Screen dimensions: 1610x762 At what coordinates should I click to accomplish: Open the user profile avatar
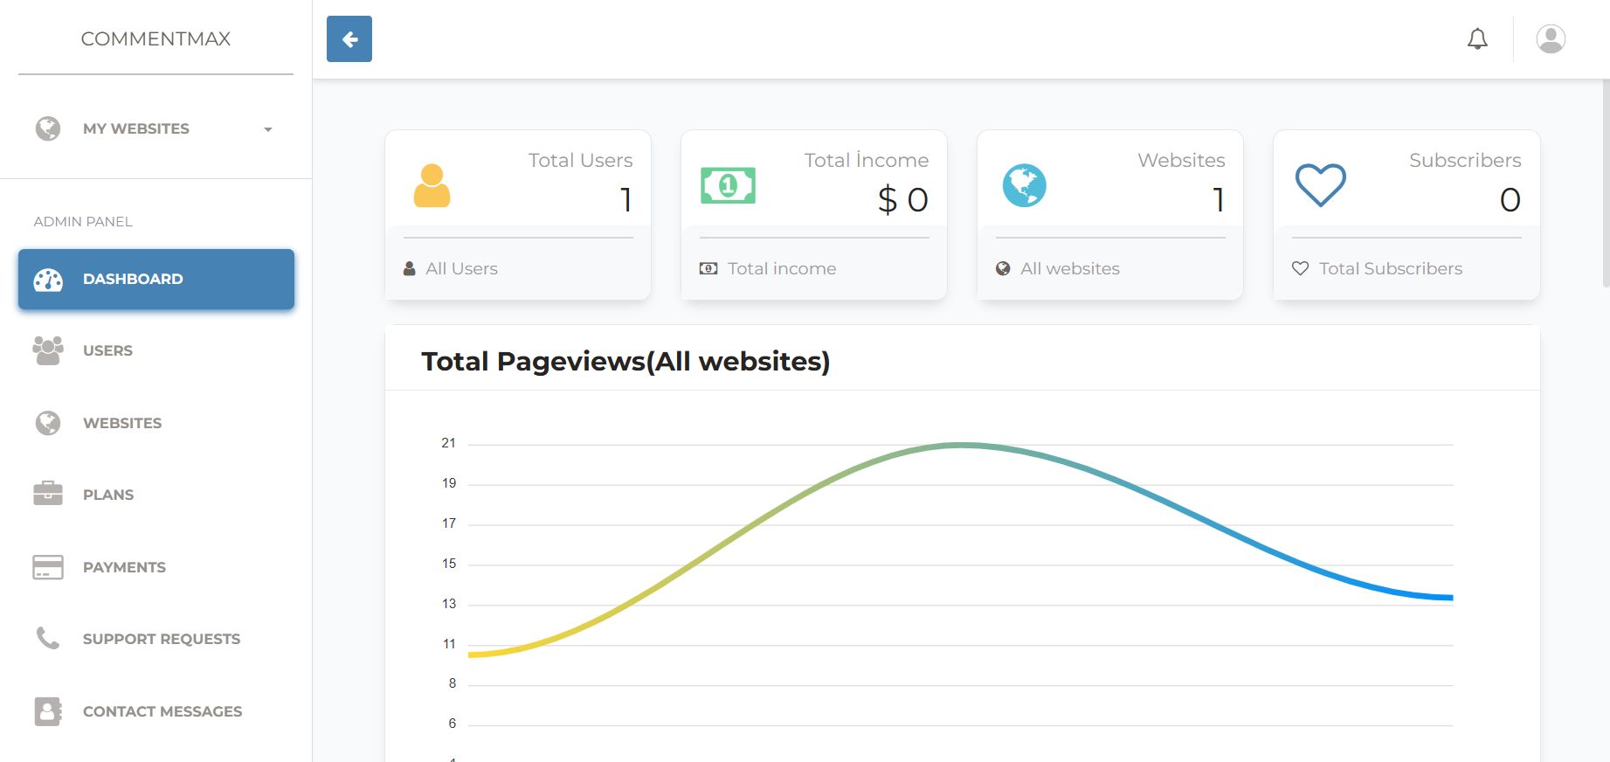point(1551,39)
